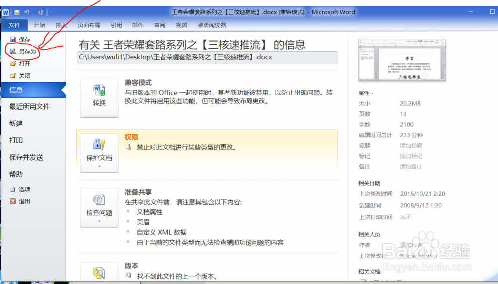Click 添加标题 to add a title
Screen dimensions: 498x284
click(411, 146)
